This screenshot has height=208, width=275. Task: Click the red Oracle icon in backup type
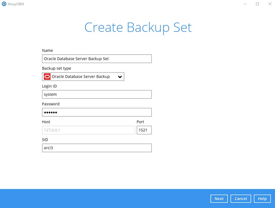(x=47, y=77)
